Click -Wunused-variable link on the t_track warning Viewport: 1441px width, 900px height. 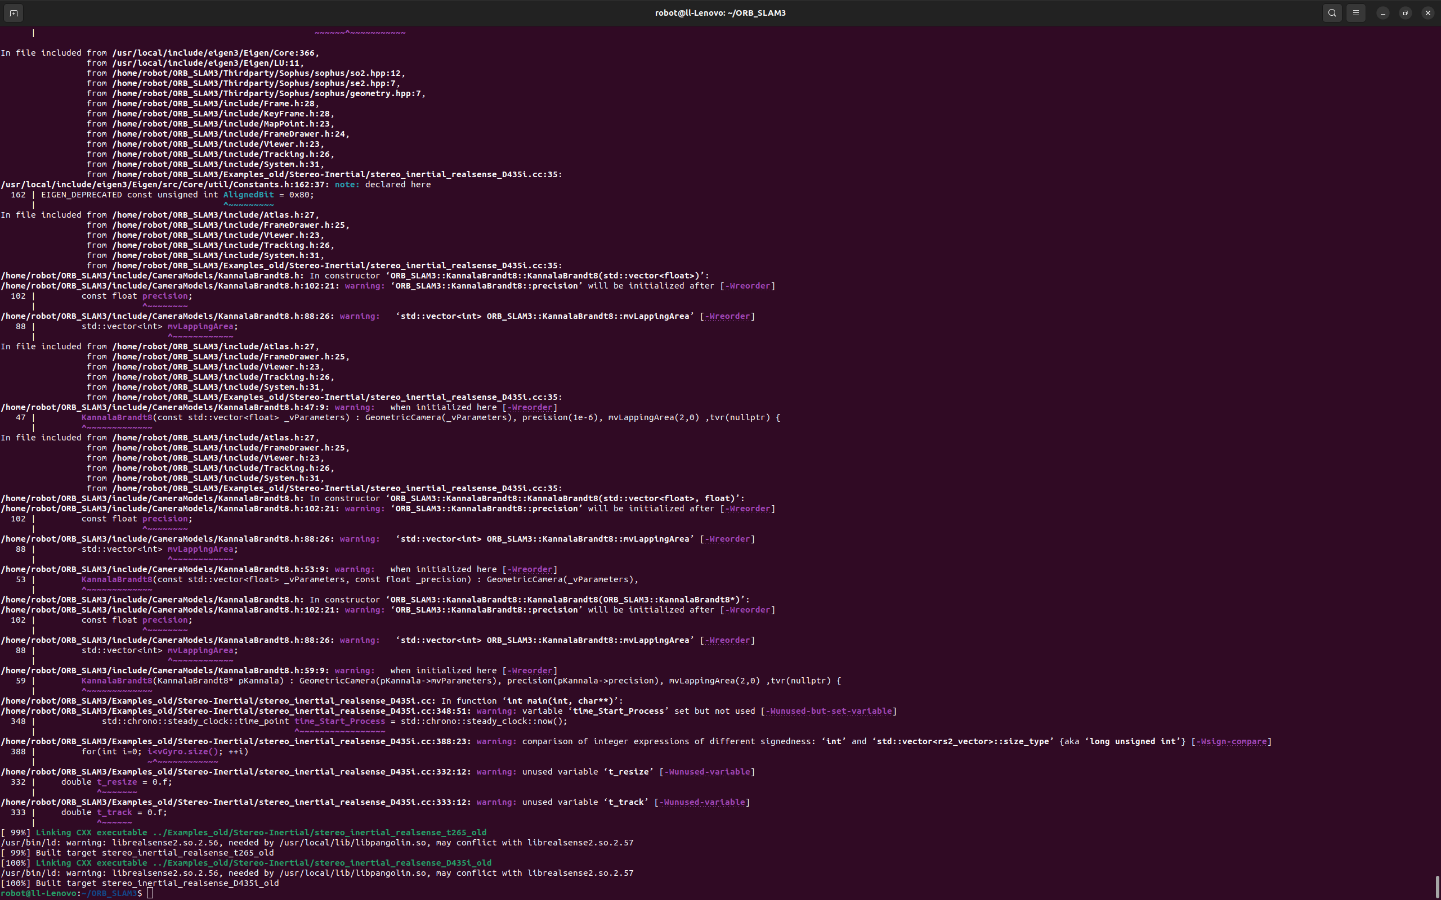pyautogui.click(x=702, y=802)
